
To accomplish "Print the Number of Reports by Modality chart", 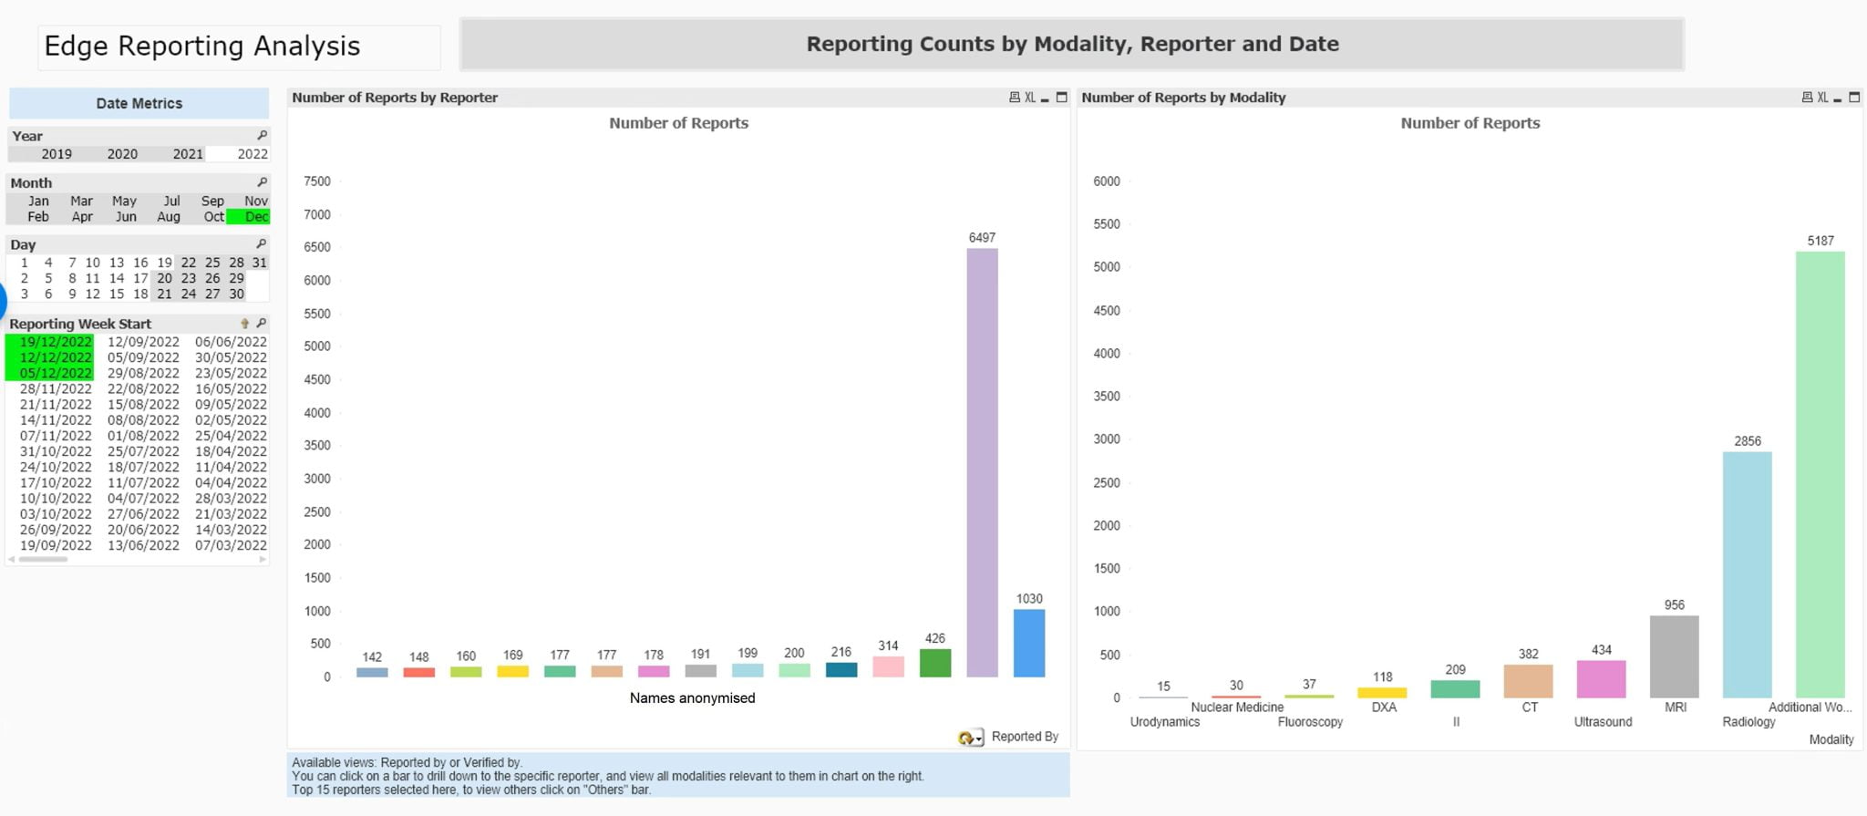I will (x=1807, y=98).
